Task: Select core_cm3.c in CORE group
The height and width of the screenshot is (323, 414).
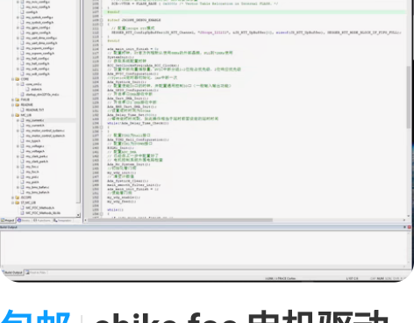Action: [x=33, y=84]
